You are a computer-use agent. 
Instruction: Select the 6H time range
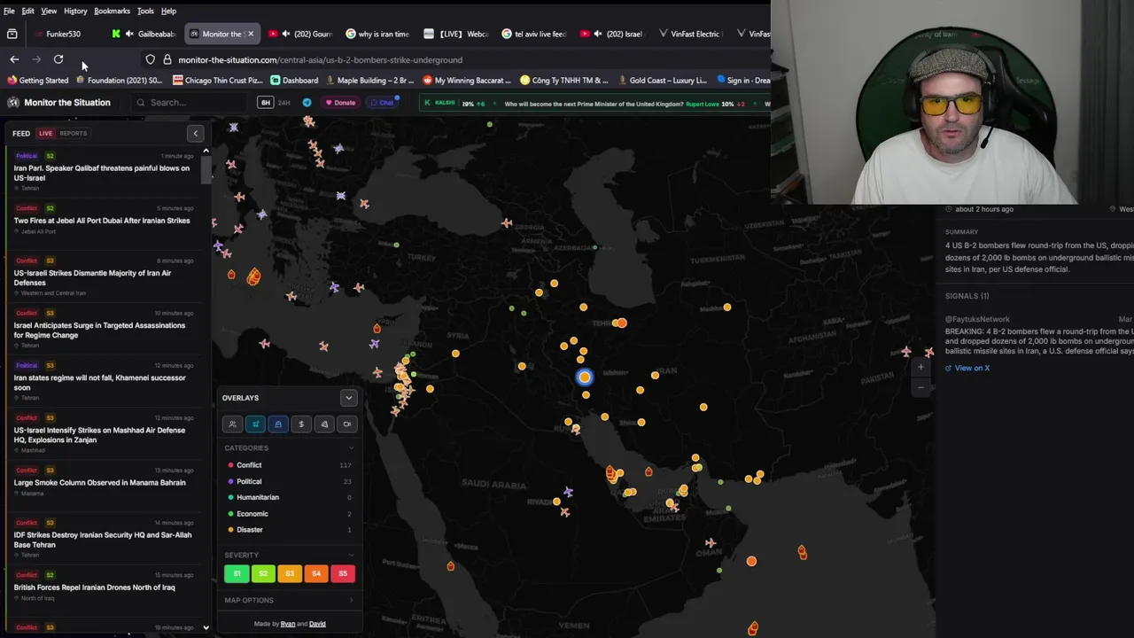pos(265,103)
